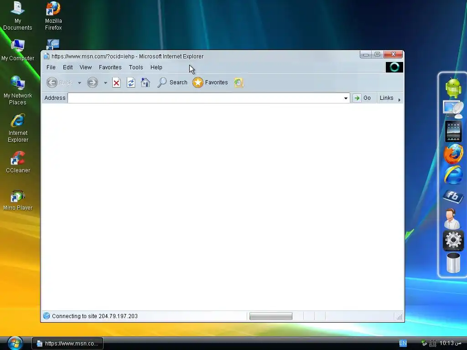Open the Address bar dropdown arrow
Image resolution: width=467 pixels, height=350 pixels.
(x=346, y=98)
